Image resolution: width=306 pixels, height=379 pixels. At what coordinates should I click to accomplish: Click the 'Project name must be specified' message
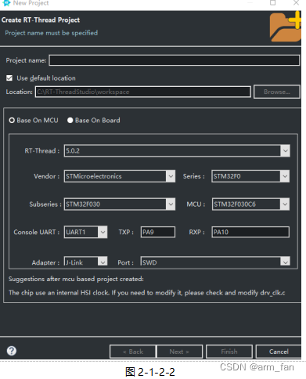52,33
